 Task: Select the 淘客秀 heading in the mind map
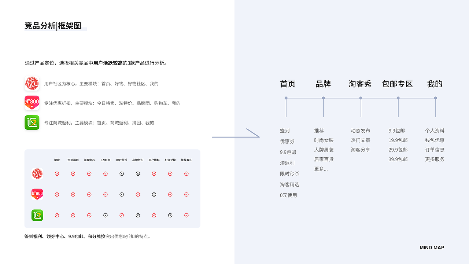point(360,84)
